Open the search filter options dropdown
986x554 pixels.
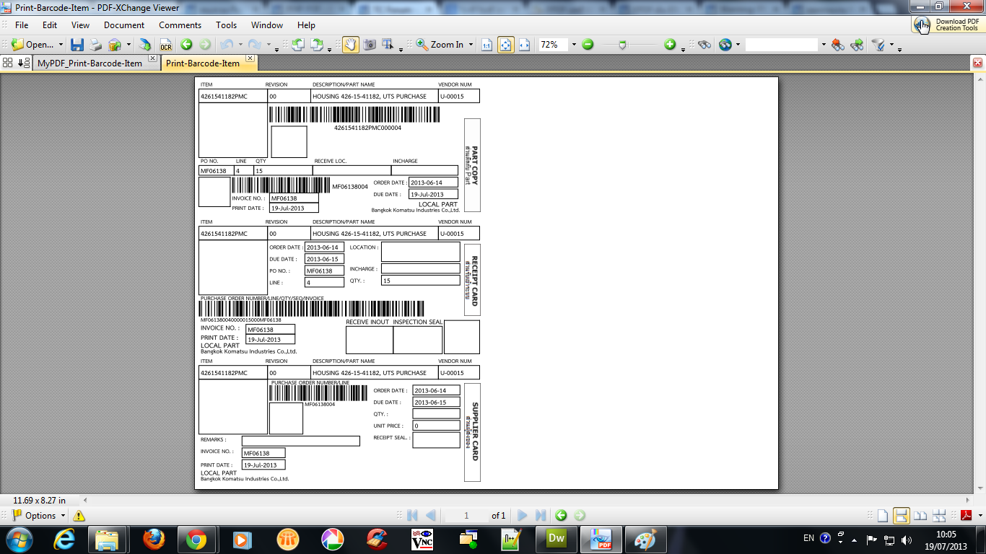[x=891, y=45]
